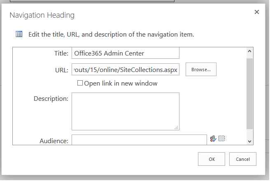Click the edit list icon in header
Screen dimensions: 270x181
coord(19,34)
